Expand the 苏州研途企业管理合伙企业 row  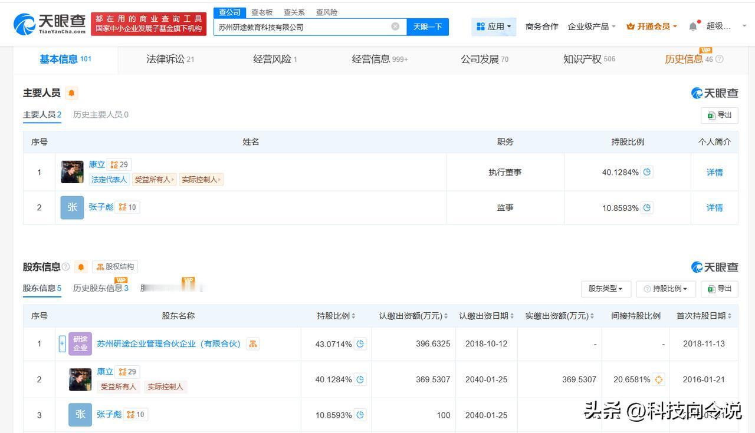click(x=62, y=344)
